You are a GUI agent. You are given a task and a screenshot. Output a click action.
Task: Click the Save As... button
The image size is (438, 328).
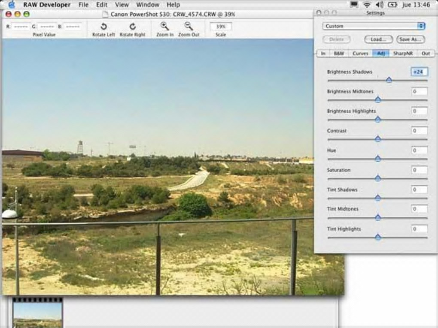[411, 39]
